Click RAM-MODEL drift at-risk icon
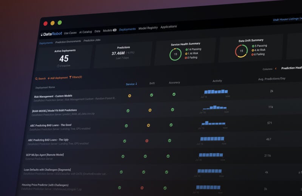Viewport: 302px width, 196px height. (150, 110)
